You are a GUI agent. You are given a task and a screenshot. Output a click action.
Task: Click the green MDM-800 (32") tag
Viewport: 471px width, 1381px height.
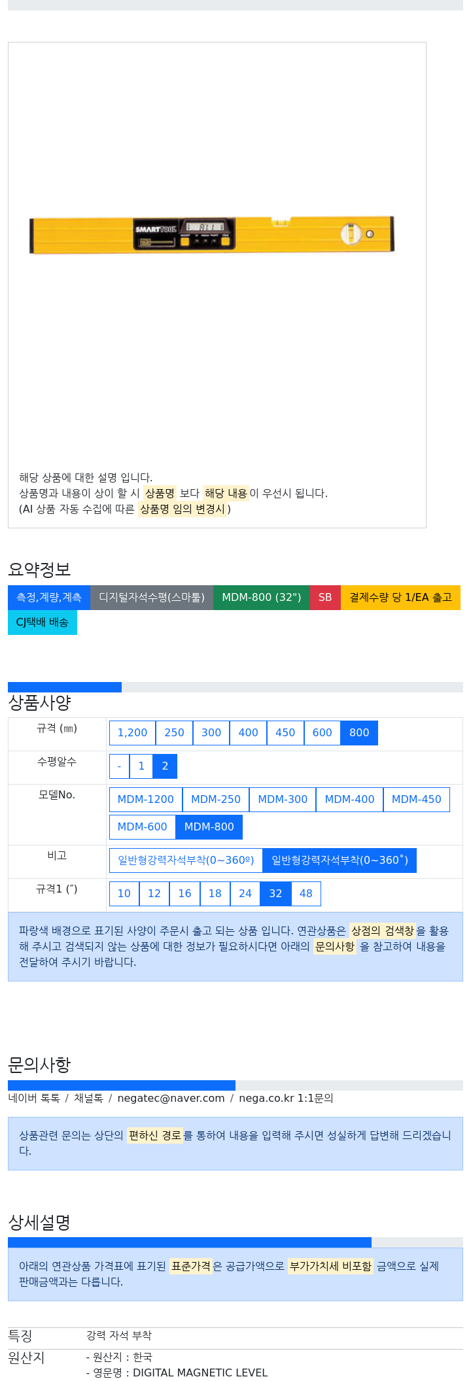pos(262,597)
